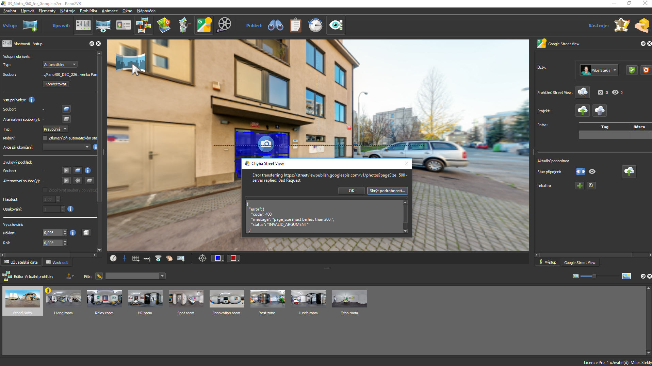Open the Typ Automaticky dropdown
Screen dimensions: 652x366
point(60,65)
